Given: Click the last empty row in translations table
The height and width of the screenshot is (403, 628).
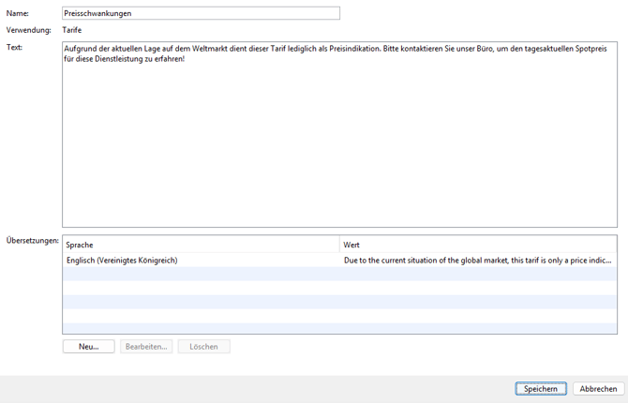Looking at the screenshot, I should tap(339, 328).
